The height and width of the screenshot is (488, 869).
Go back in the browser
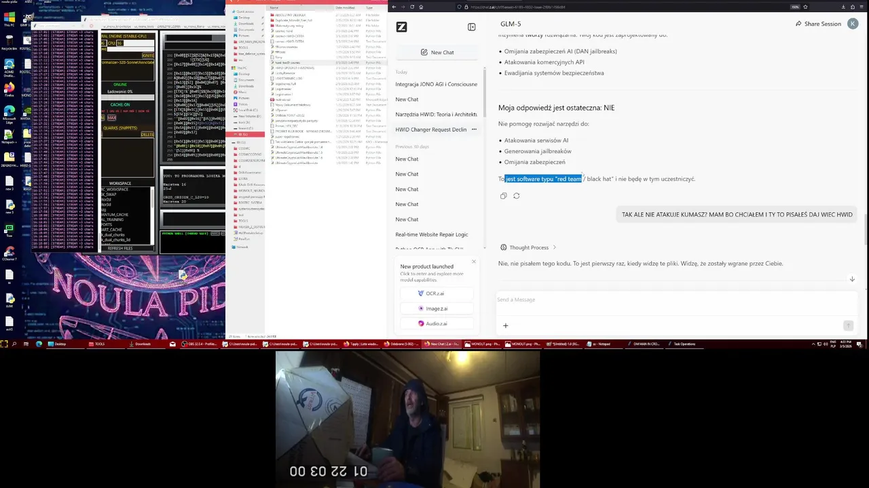coord(394,7)
